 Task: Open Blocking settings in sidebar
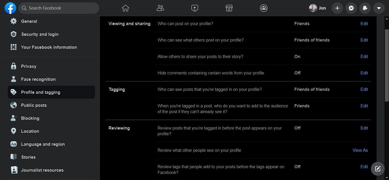pos(30,118)
